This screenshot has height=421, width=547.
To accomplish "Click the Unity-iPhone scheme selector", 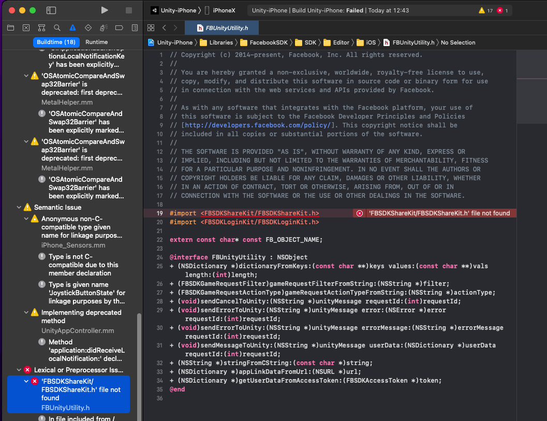I will [x=174, y=10].
